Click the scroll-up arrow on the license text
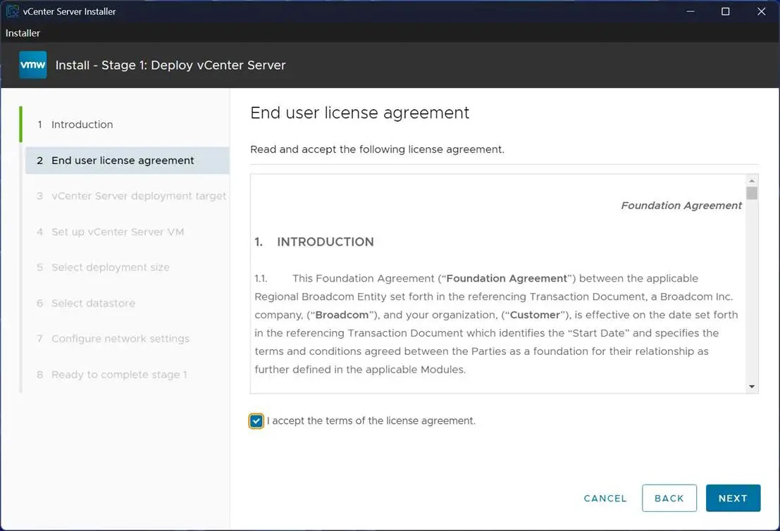Image resolution: width=780 pixels, height=531 pixels. [x=751, y=178]
